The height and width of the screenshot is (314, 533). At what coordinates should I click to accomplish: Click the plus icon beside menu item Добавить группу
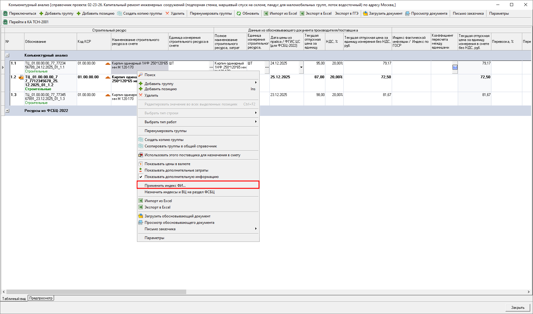[x=141, y=83]
